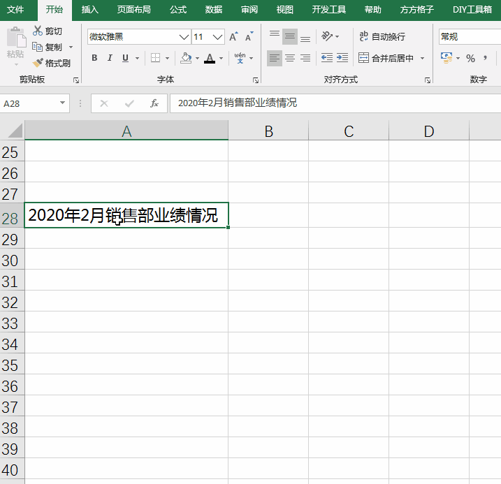501x484 pixels.
Task: Apply fill color paint bucket
Action: 186,58
